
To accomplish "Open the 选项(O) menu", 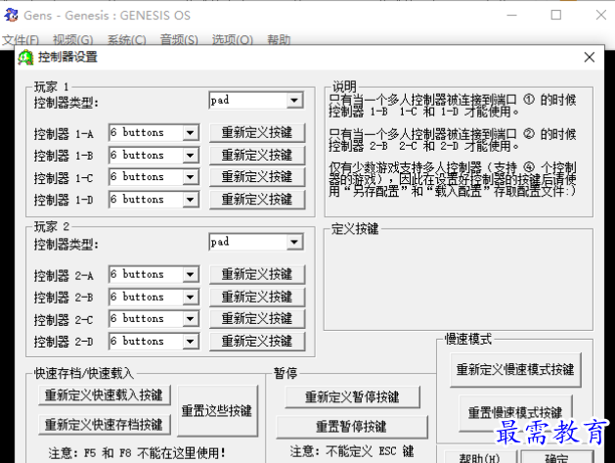I will point(232,40).
